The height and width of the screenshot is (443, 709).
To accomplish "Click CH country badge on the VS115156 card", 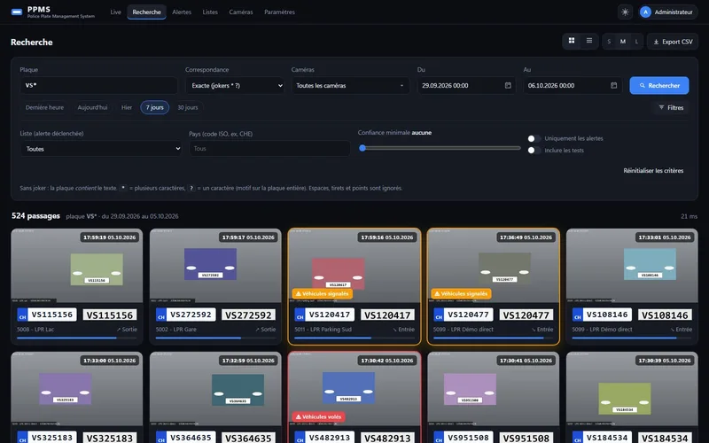I will click(x=22, y=315).
